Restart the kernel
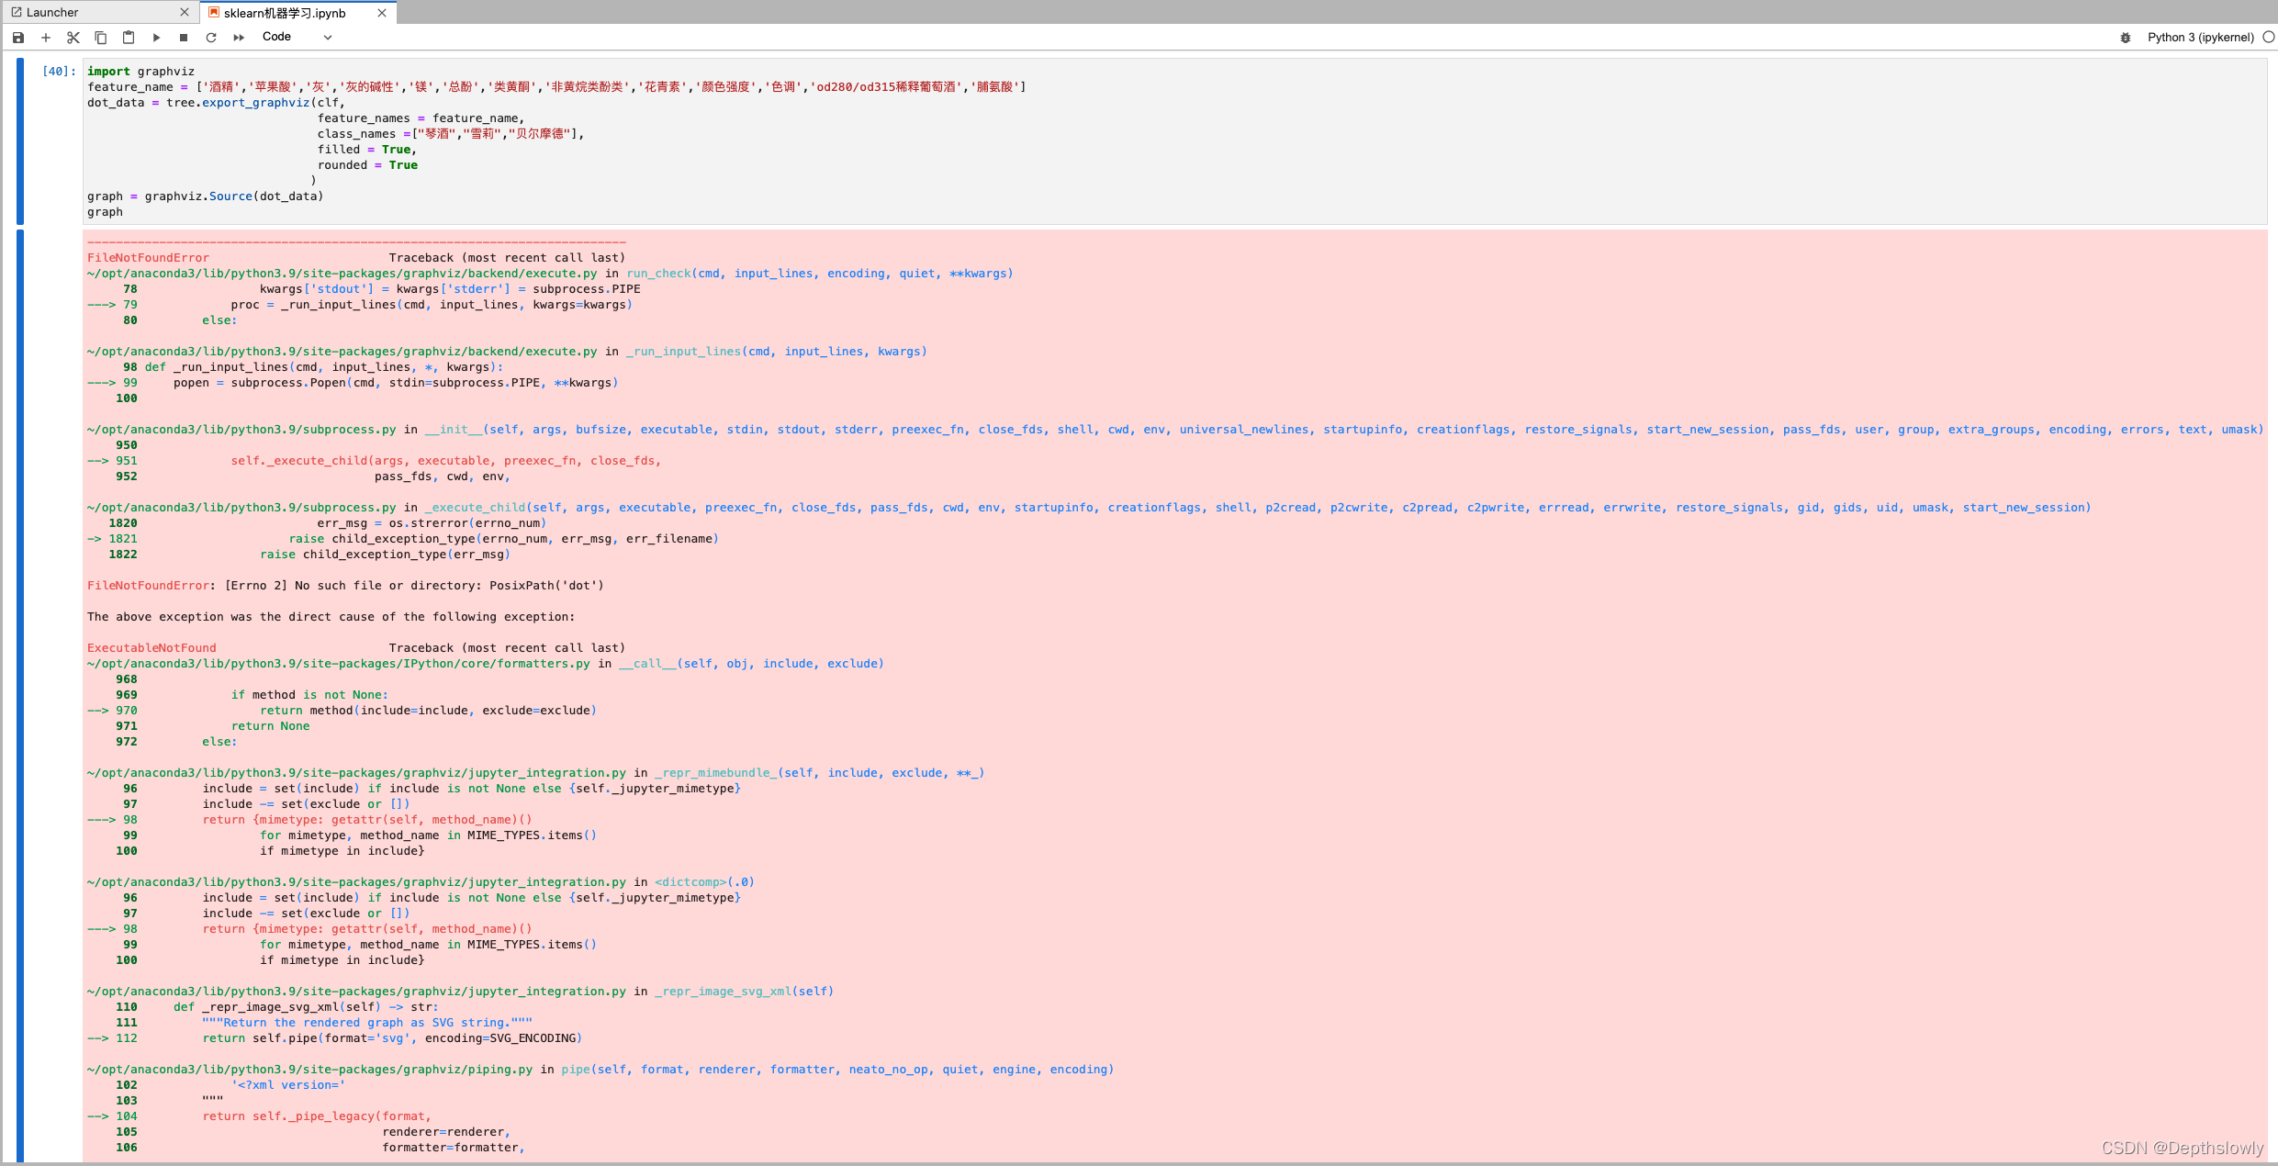This screenshot has width=2278, height=1166. [x=211, y=38]
